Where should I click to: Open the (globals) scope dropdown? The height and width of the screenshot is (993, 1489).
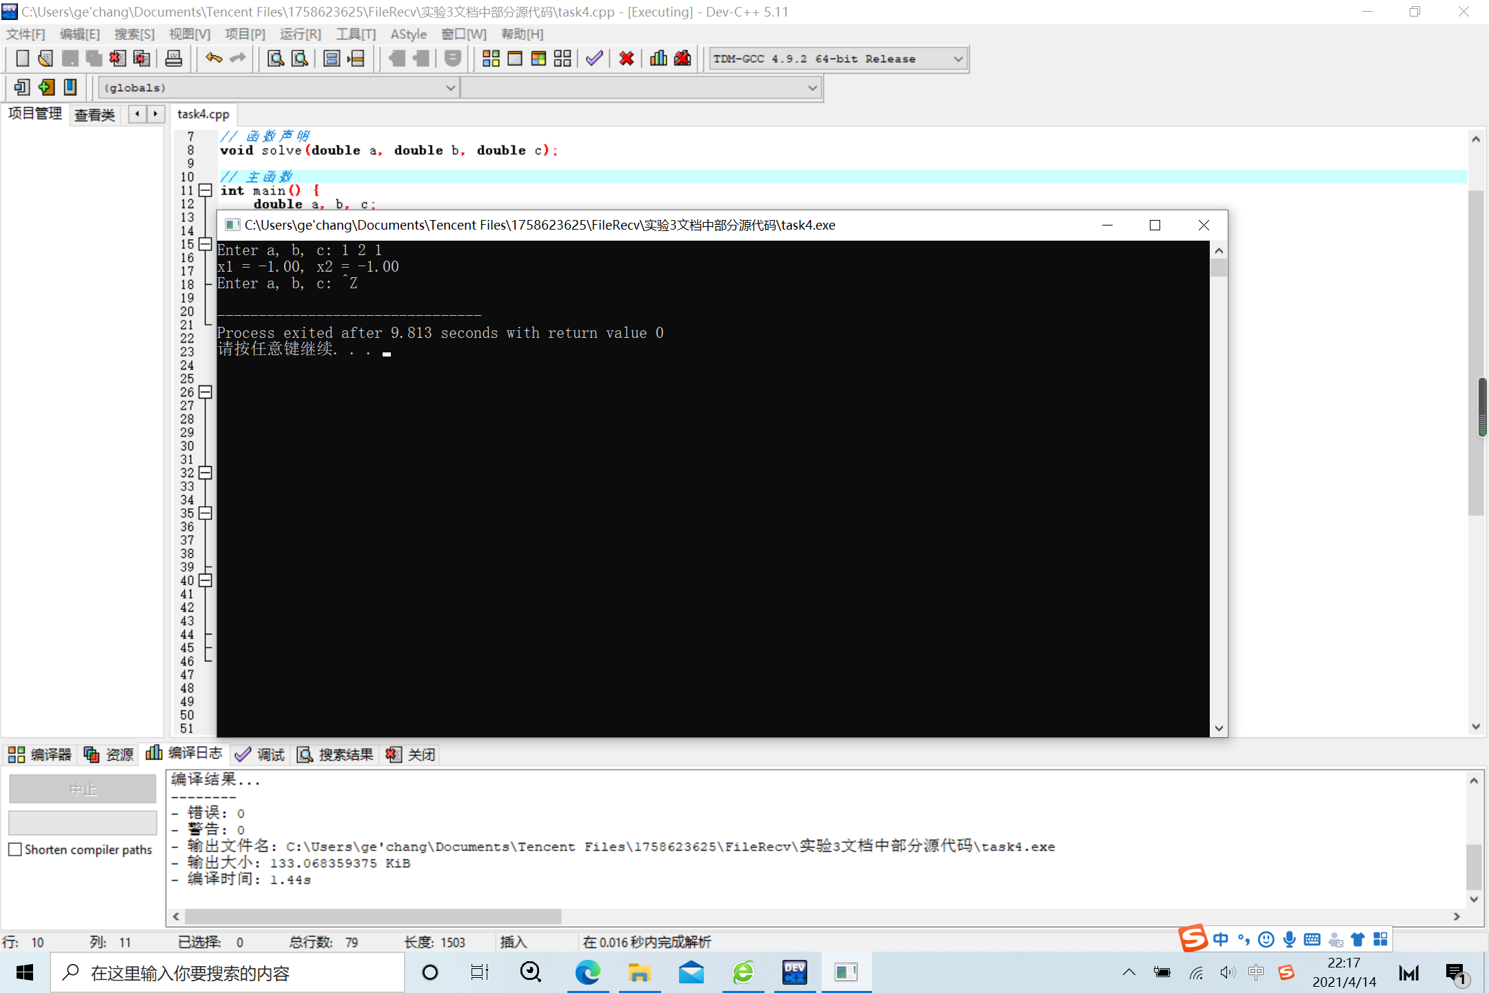pos(449,88)
